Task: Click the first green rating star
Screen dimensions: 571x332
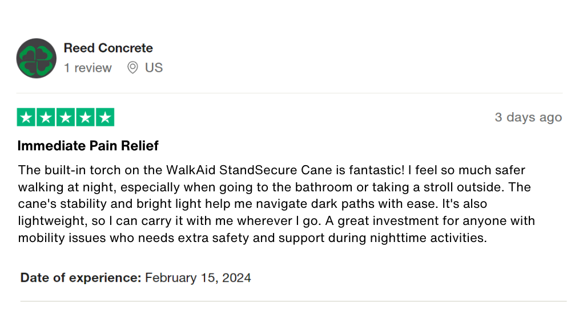Action: tap(27, 117)
